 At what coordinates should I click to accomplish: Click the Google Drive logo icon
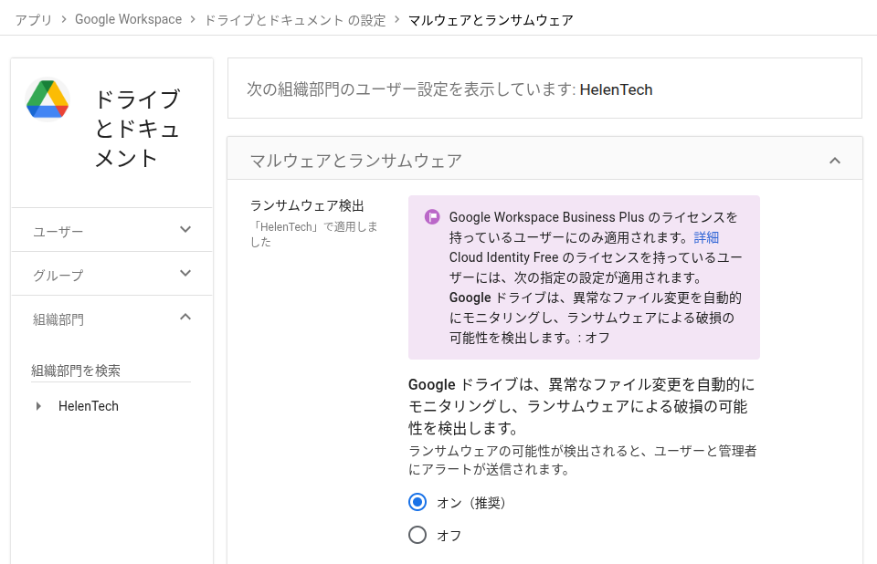point(48,99)
